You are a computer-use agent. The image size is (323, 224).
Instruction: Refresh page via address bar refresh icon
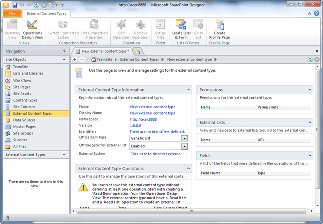310,59
